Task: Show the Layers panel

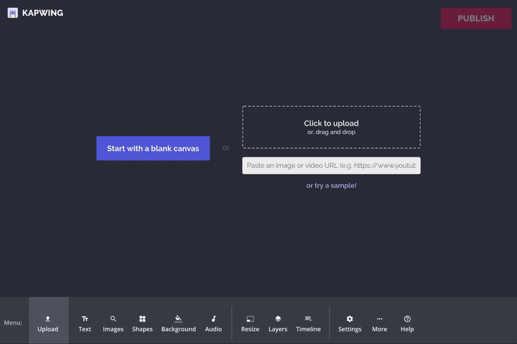Action: 278,323
